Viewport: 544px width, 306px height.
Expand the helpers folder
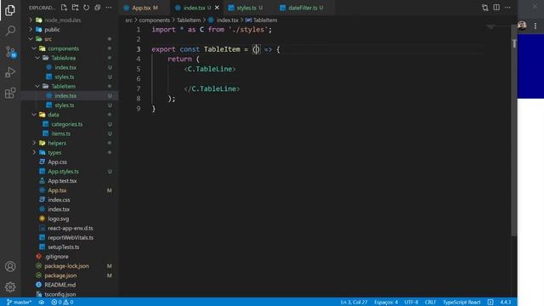(x=57, y=143)
